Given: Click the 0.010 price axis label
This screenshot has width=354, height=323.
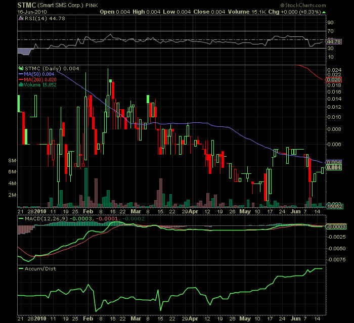Looking at the screenshot, I should tap(334, 117).
